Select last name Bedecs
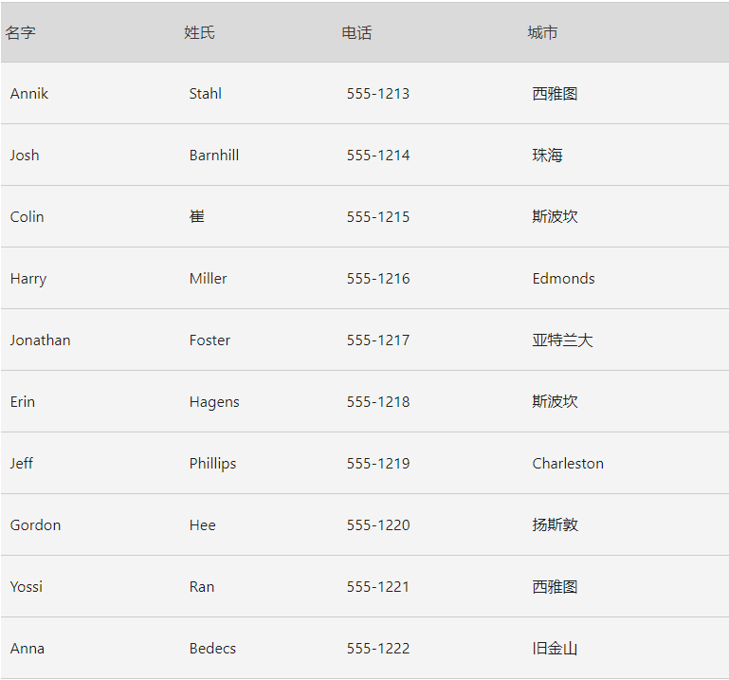Viewport: 729px width, 680px height. pyautogui.click(x=212, y=649)
